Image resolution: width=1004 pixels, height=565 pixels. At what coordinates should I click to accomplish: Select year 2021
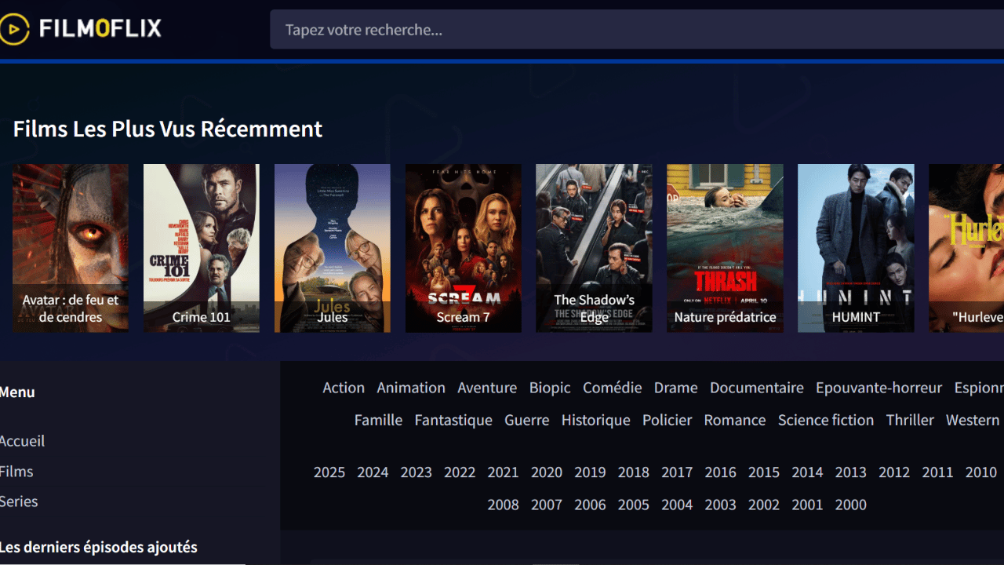pos(503,472)
